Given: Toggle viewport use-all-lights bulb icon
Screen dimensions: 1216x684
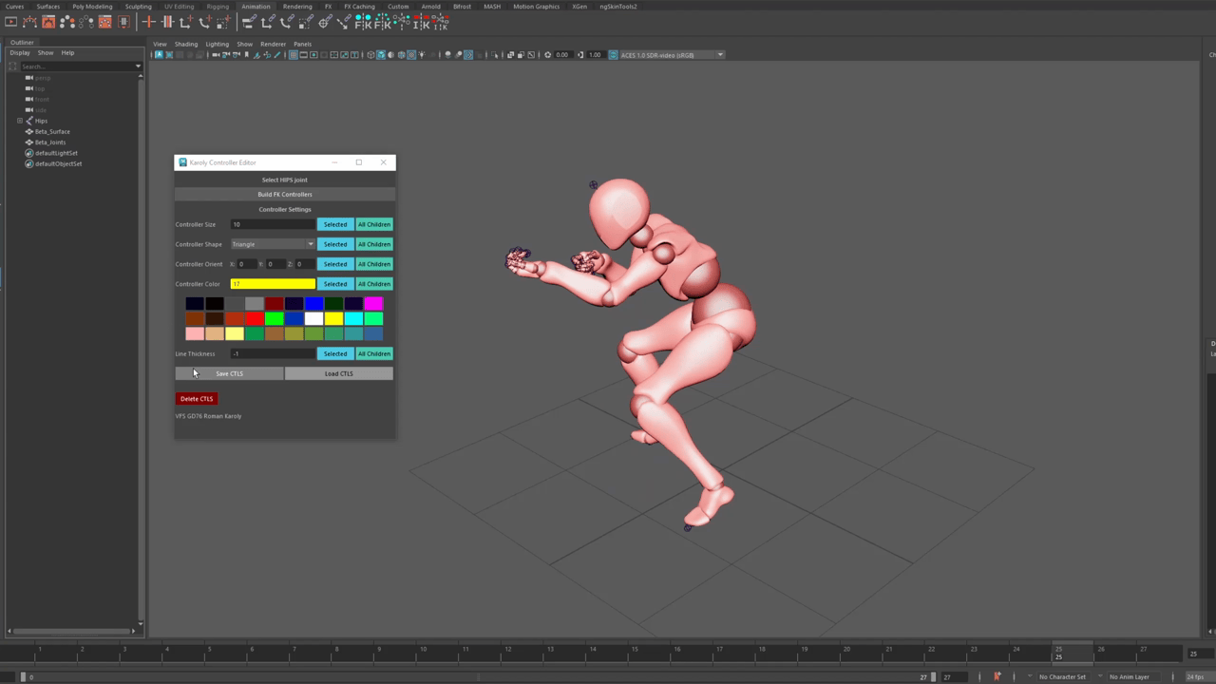Looking at the screenshot, I should tap(422, 55).
